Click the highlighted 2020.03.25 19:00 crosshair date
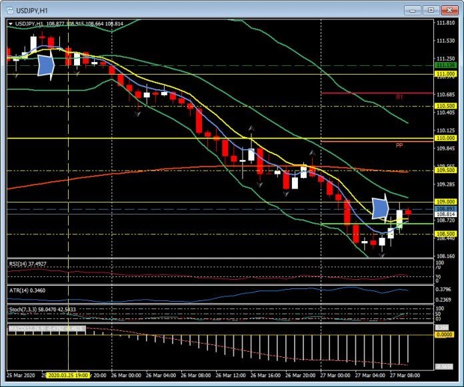Viewport: 464px width, 387px height. [68, 376]
